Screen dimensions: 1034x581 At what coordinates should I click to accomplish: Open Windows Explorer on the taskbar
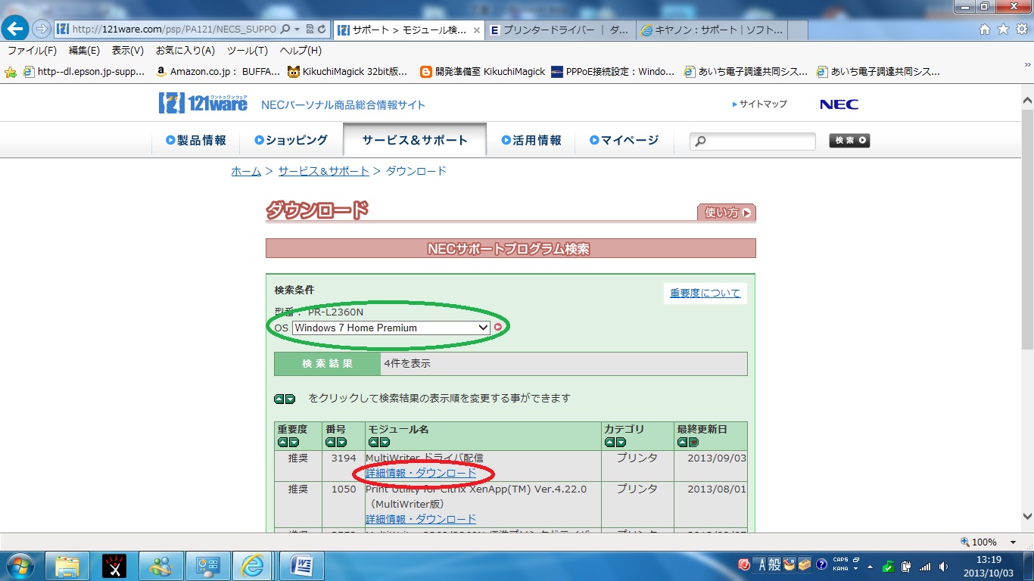pyautogui.click(x=67, y=566)
